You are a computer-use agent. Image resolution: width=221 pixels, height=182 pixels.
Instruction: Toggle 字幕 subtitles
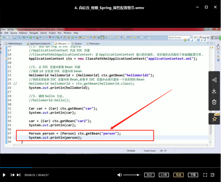point(193,175)
